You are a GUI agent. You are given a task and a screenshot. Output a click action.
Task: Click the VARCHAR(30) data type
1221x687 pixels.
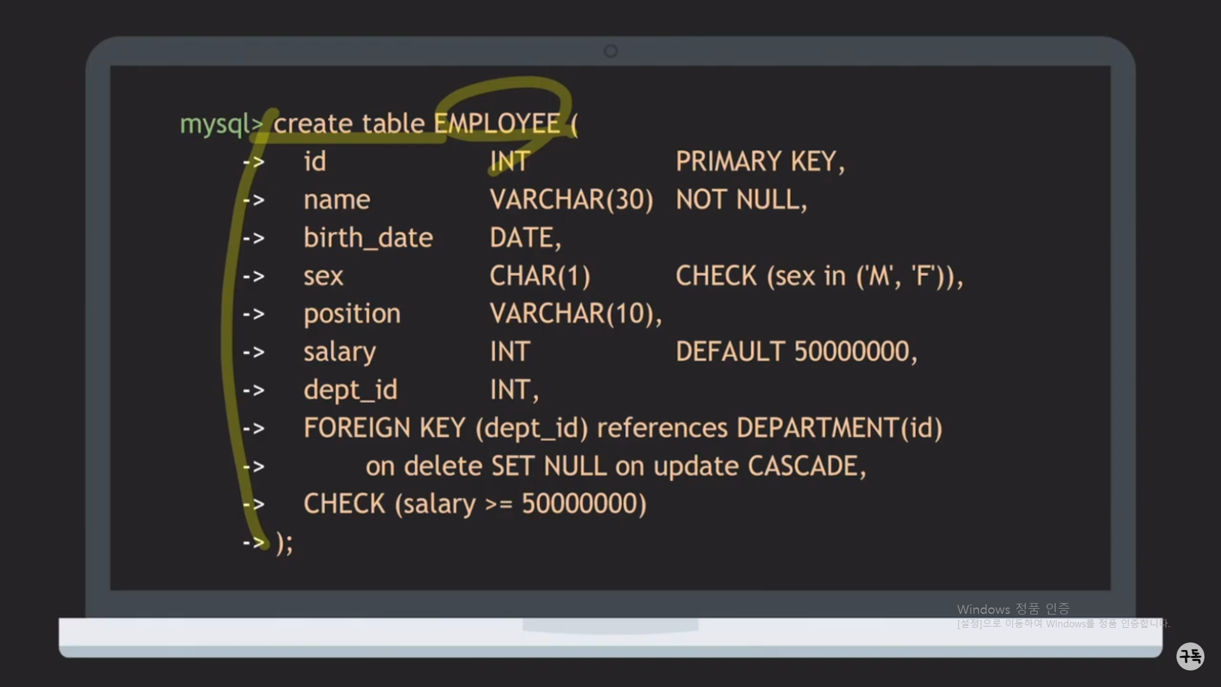(x=571, y=200)
